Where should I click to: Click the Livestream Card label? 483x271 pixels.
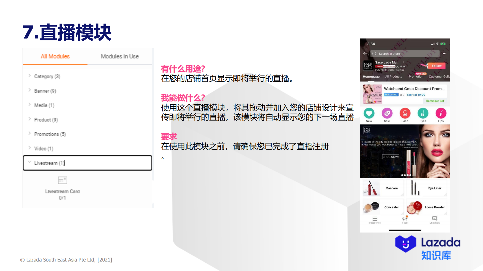point(62,191)
